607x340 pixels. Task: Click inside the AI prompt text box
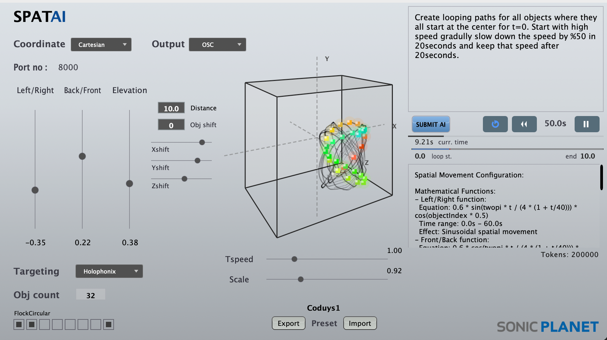(505, 81)
